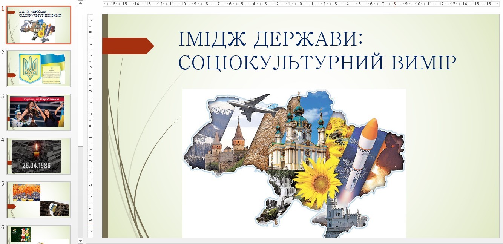This screenshot has width=503, height=244.
Task: Open slide 5 thumbnail in the panel
Action: click(38, 200)
